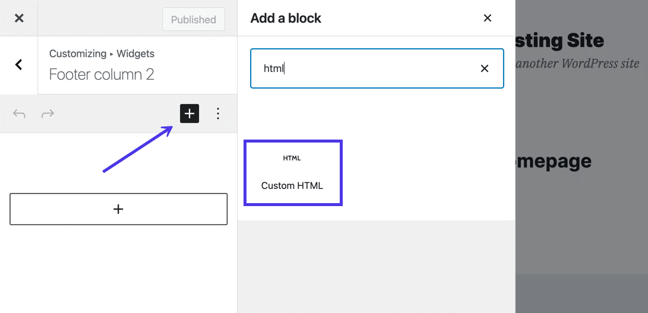Screen dimensions: 648x313
Task: Go back from Footer column 2
Action: pos(19,65)
